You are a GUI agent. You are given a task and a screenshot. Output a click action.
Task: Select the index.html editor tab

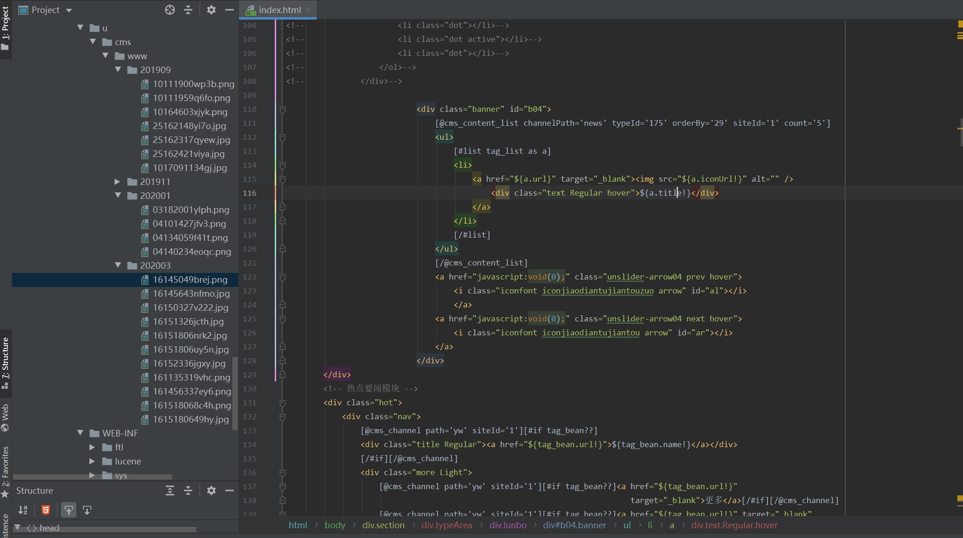[x=279, y=10]
